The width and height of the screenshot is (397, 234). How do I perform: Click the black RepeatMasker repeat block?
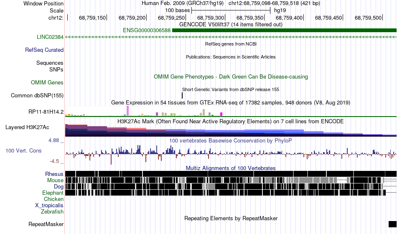coord(392,224)
